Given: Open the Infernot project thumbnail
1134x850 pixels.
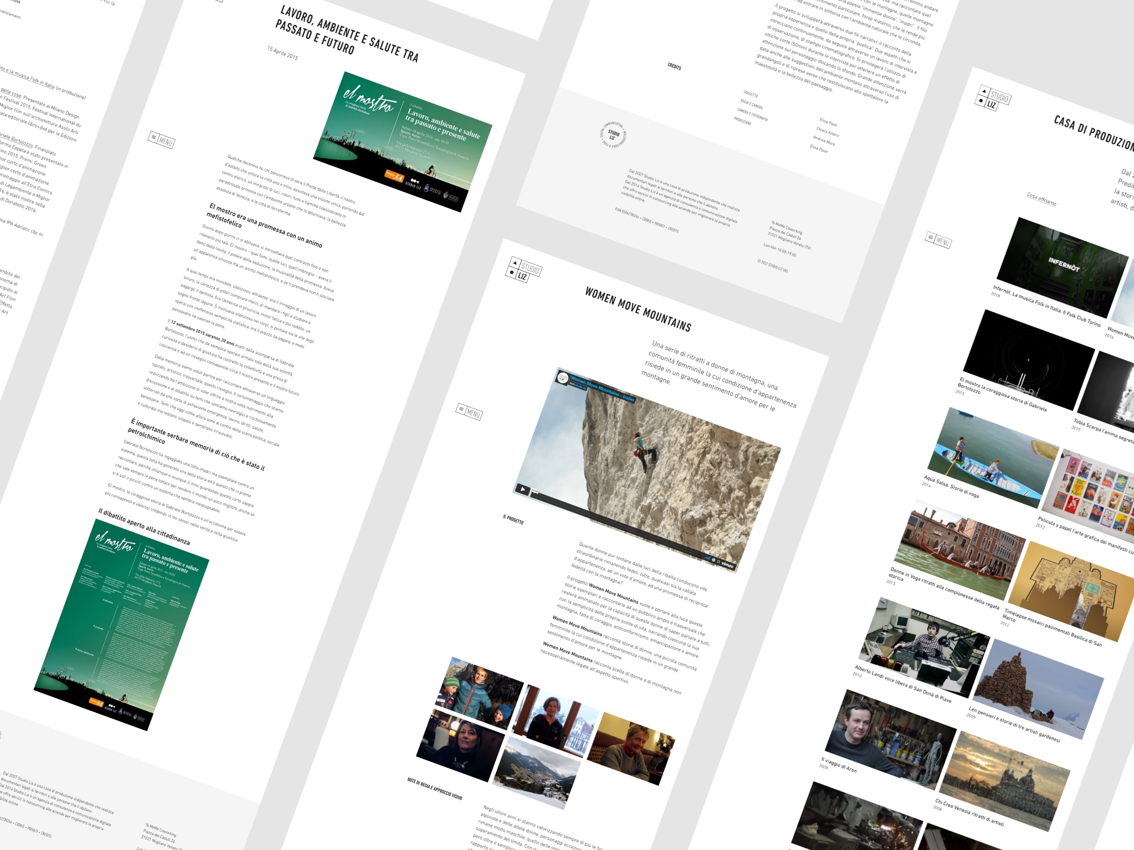Looking at the screenshot, I should [x=1062, y=266].
